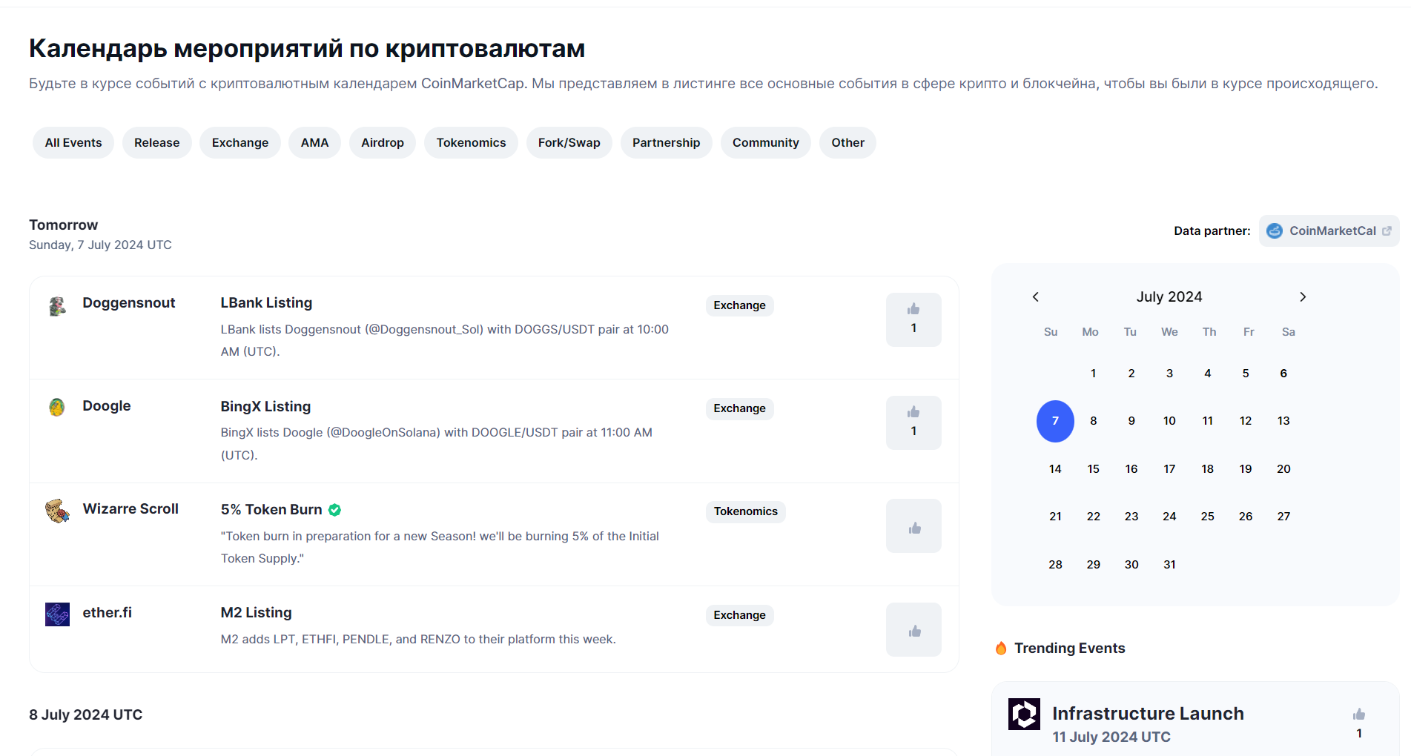Viewport: 1411px width, 756px height.
Task: Select July 15 on the calendar
Action: [x=1093, y=468]
